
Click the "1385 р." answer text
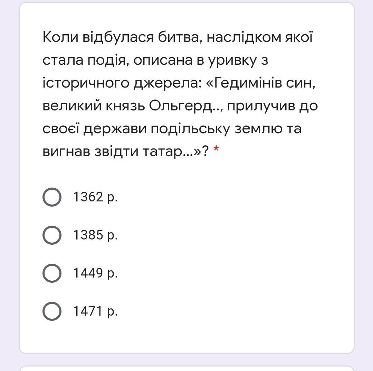tap(95, 235)
